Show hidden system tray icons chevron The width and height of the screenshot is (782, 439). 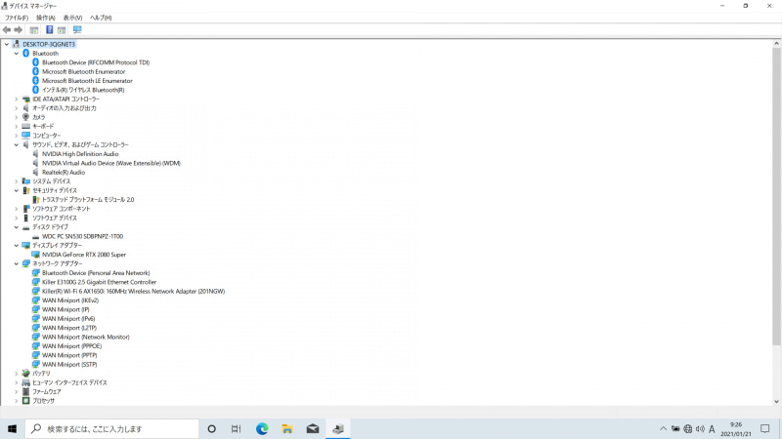(x=663, y=428)
